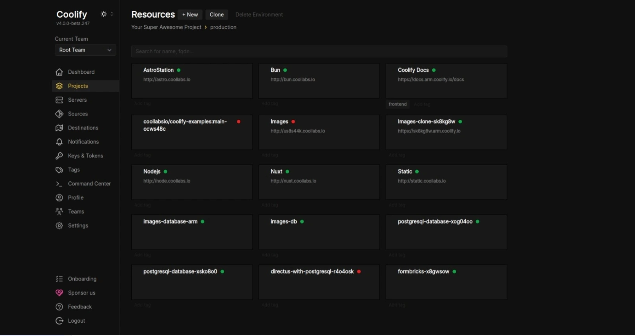Screen dimensions: 635x336
Task: Expand theme options chevron beside sun icon
Action: [x=112, y=14]
